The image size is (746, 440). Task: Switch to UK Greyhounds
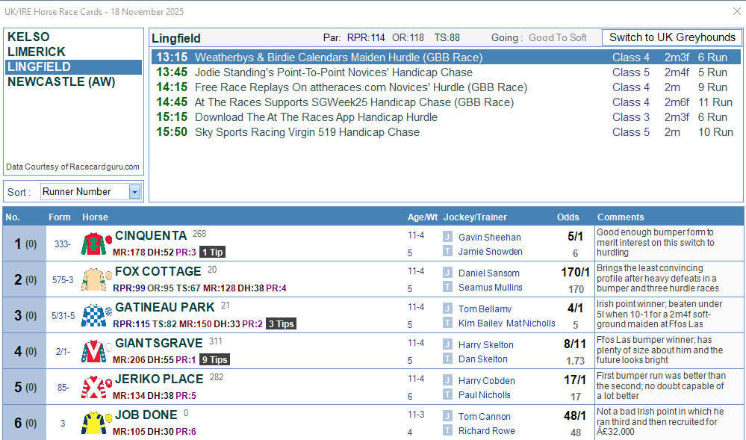pyautogui.click(x=672, y=37)
